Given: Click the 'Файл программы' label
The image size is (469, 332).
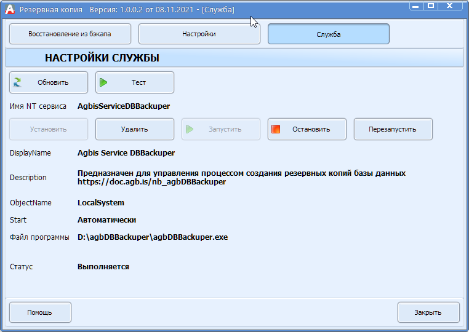Looking at the screenshot, I should coord(39,237).
